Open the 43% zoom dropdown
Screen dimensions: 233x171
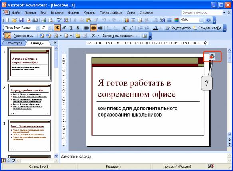coord(201,20)
